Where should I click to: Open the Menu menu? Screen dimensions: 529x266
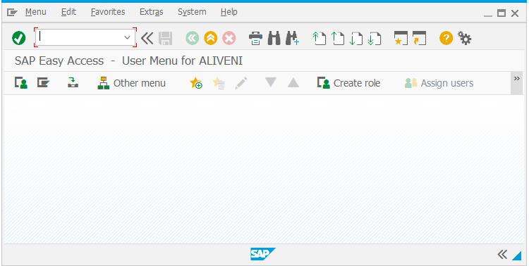pos(36,12)
